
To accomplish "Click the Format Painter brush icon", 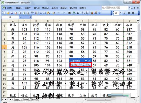I will 54,13.
